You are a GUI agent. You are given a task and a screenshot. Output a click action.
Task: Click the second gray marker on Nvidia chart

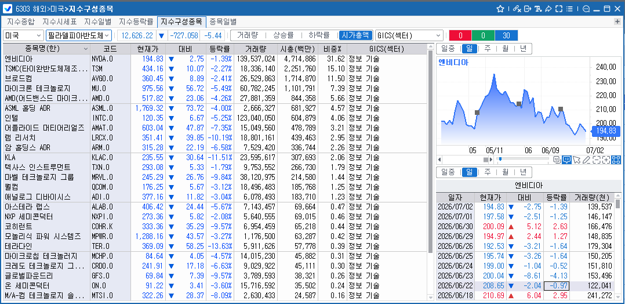point(519,104)
